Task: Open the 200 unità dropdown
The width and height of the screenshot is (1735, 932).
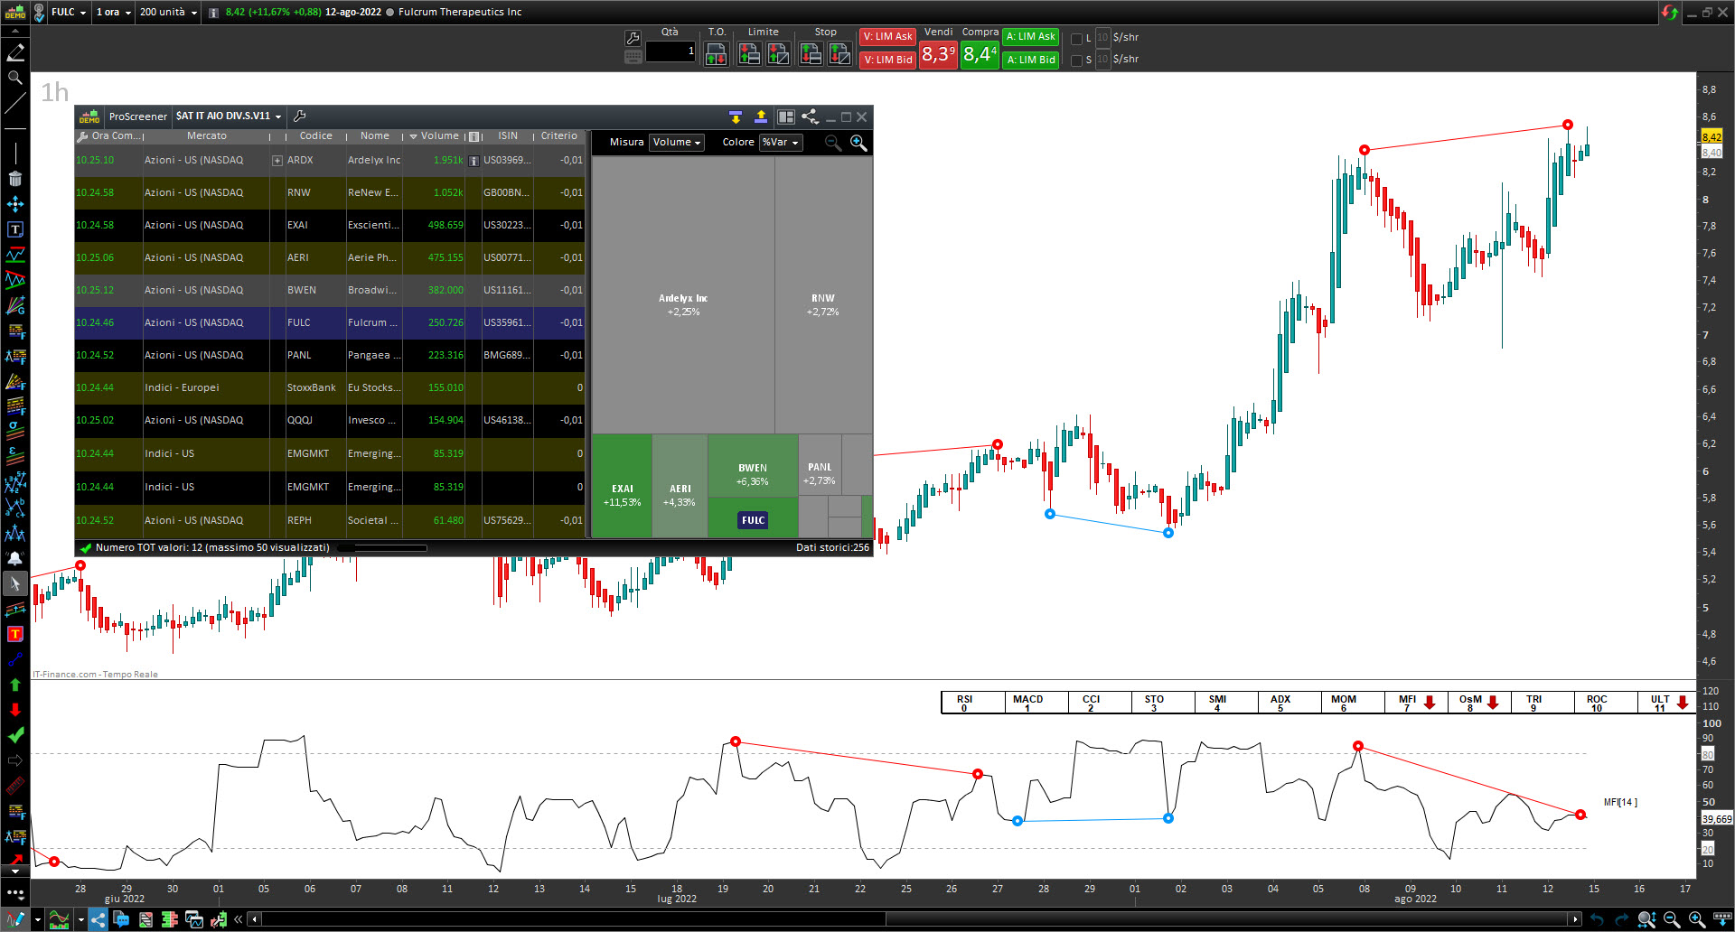Action: pos(168,12)
